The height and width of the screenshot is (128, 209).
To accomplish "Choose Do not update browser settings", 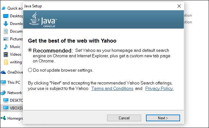I will (x=30, y=70).
